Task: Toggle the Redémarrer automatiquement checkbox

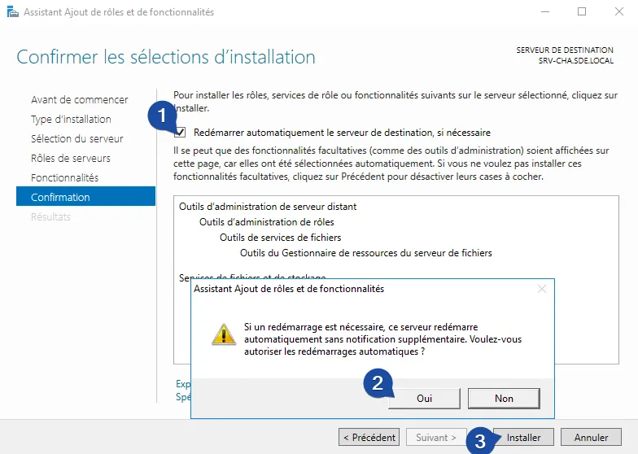Action: 180,133
